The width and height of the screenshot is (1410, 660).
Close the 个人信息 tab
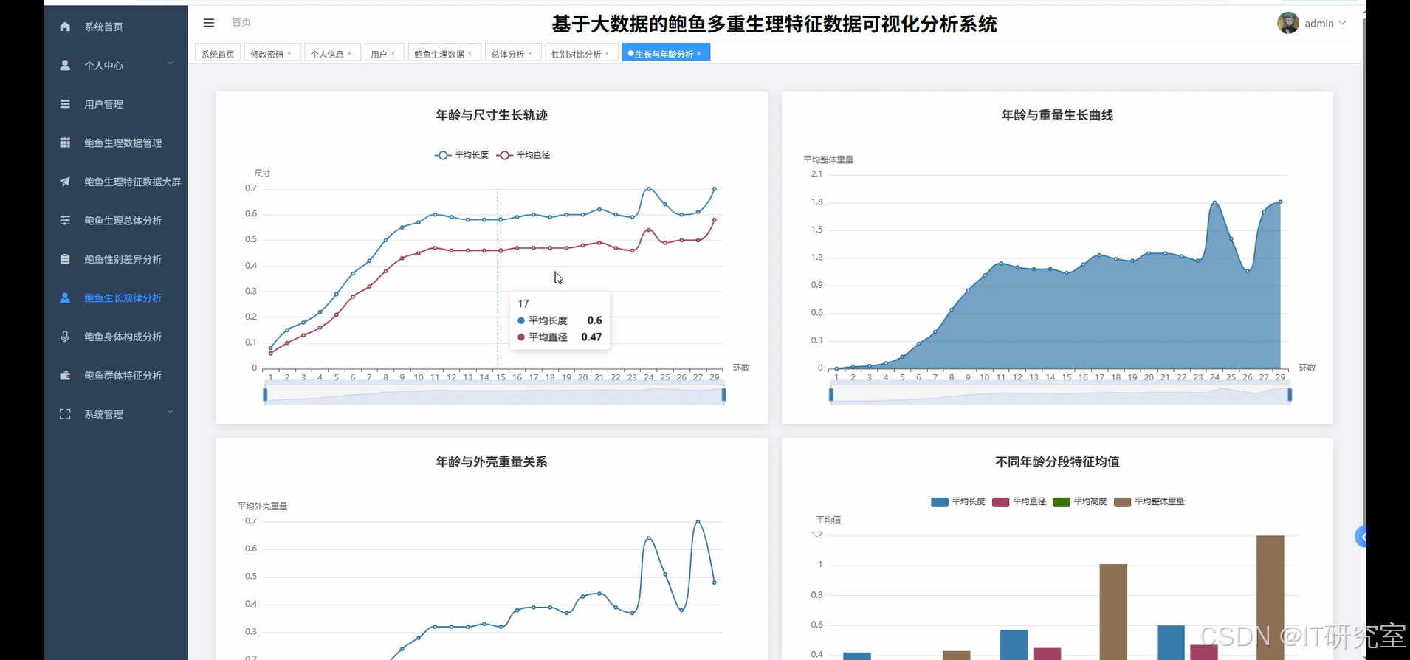click(x=350, y=53)
